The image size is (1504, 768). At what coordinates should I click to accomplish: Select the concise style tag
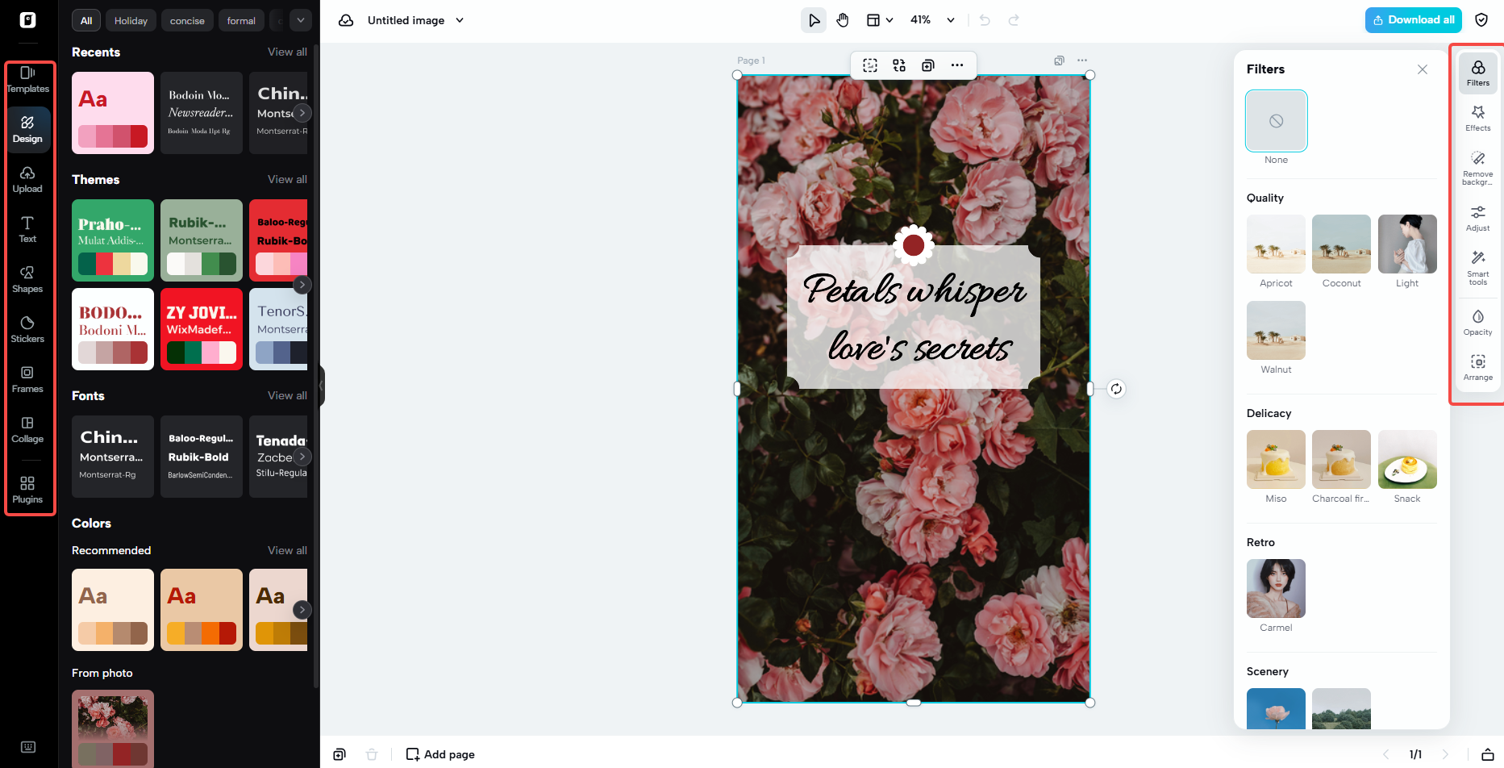[x=187, y=20]
